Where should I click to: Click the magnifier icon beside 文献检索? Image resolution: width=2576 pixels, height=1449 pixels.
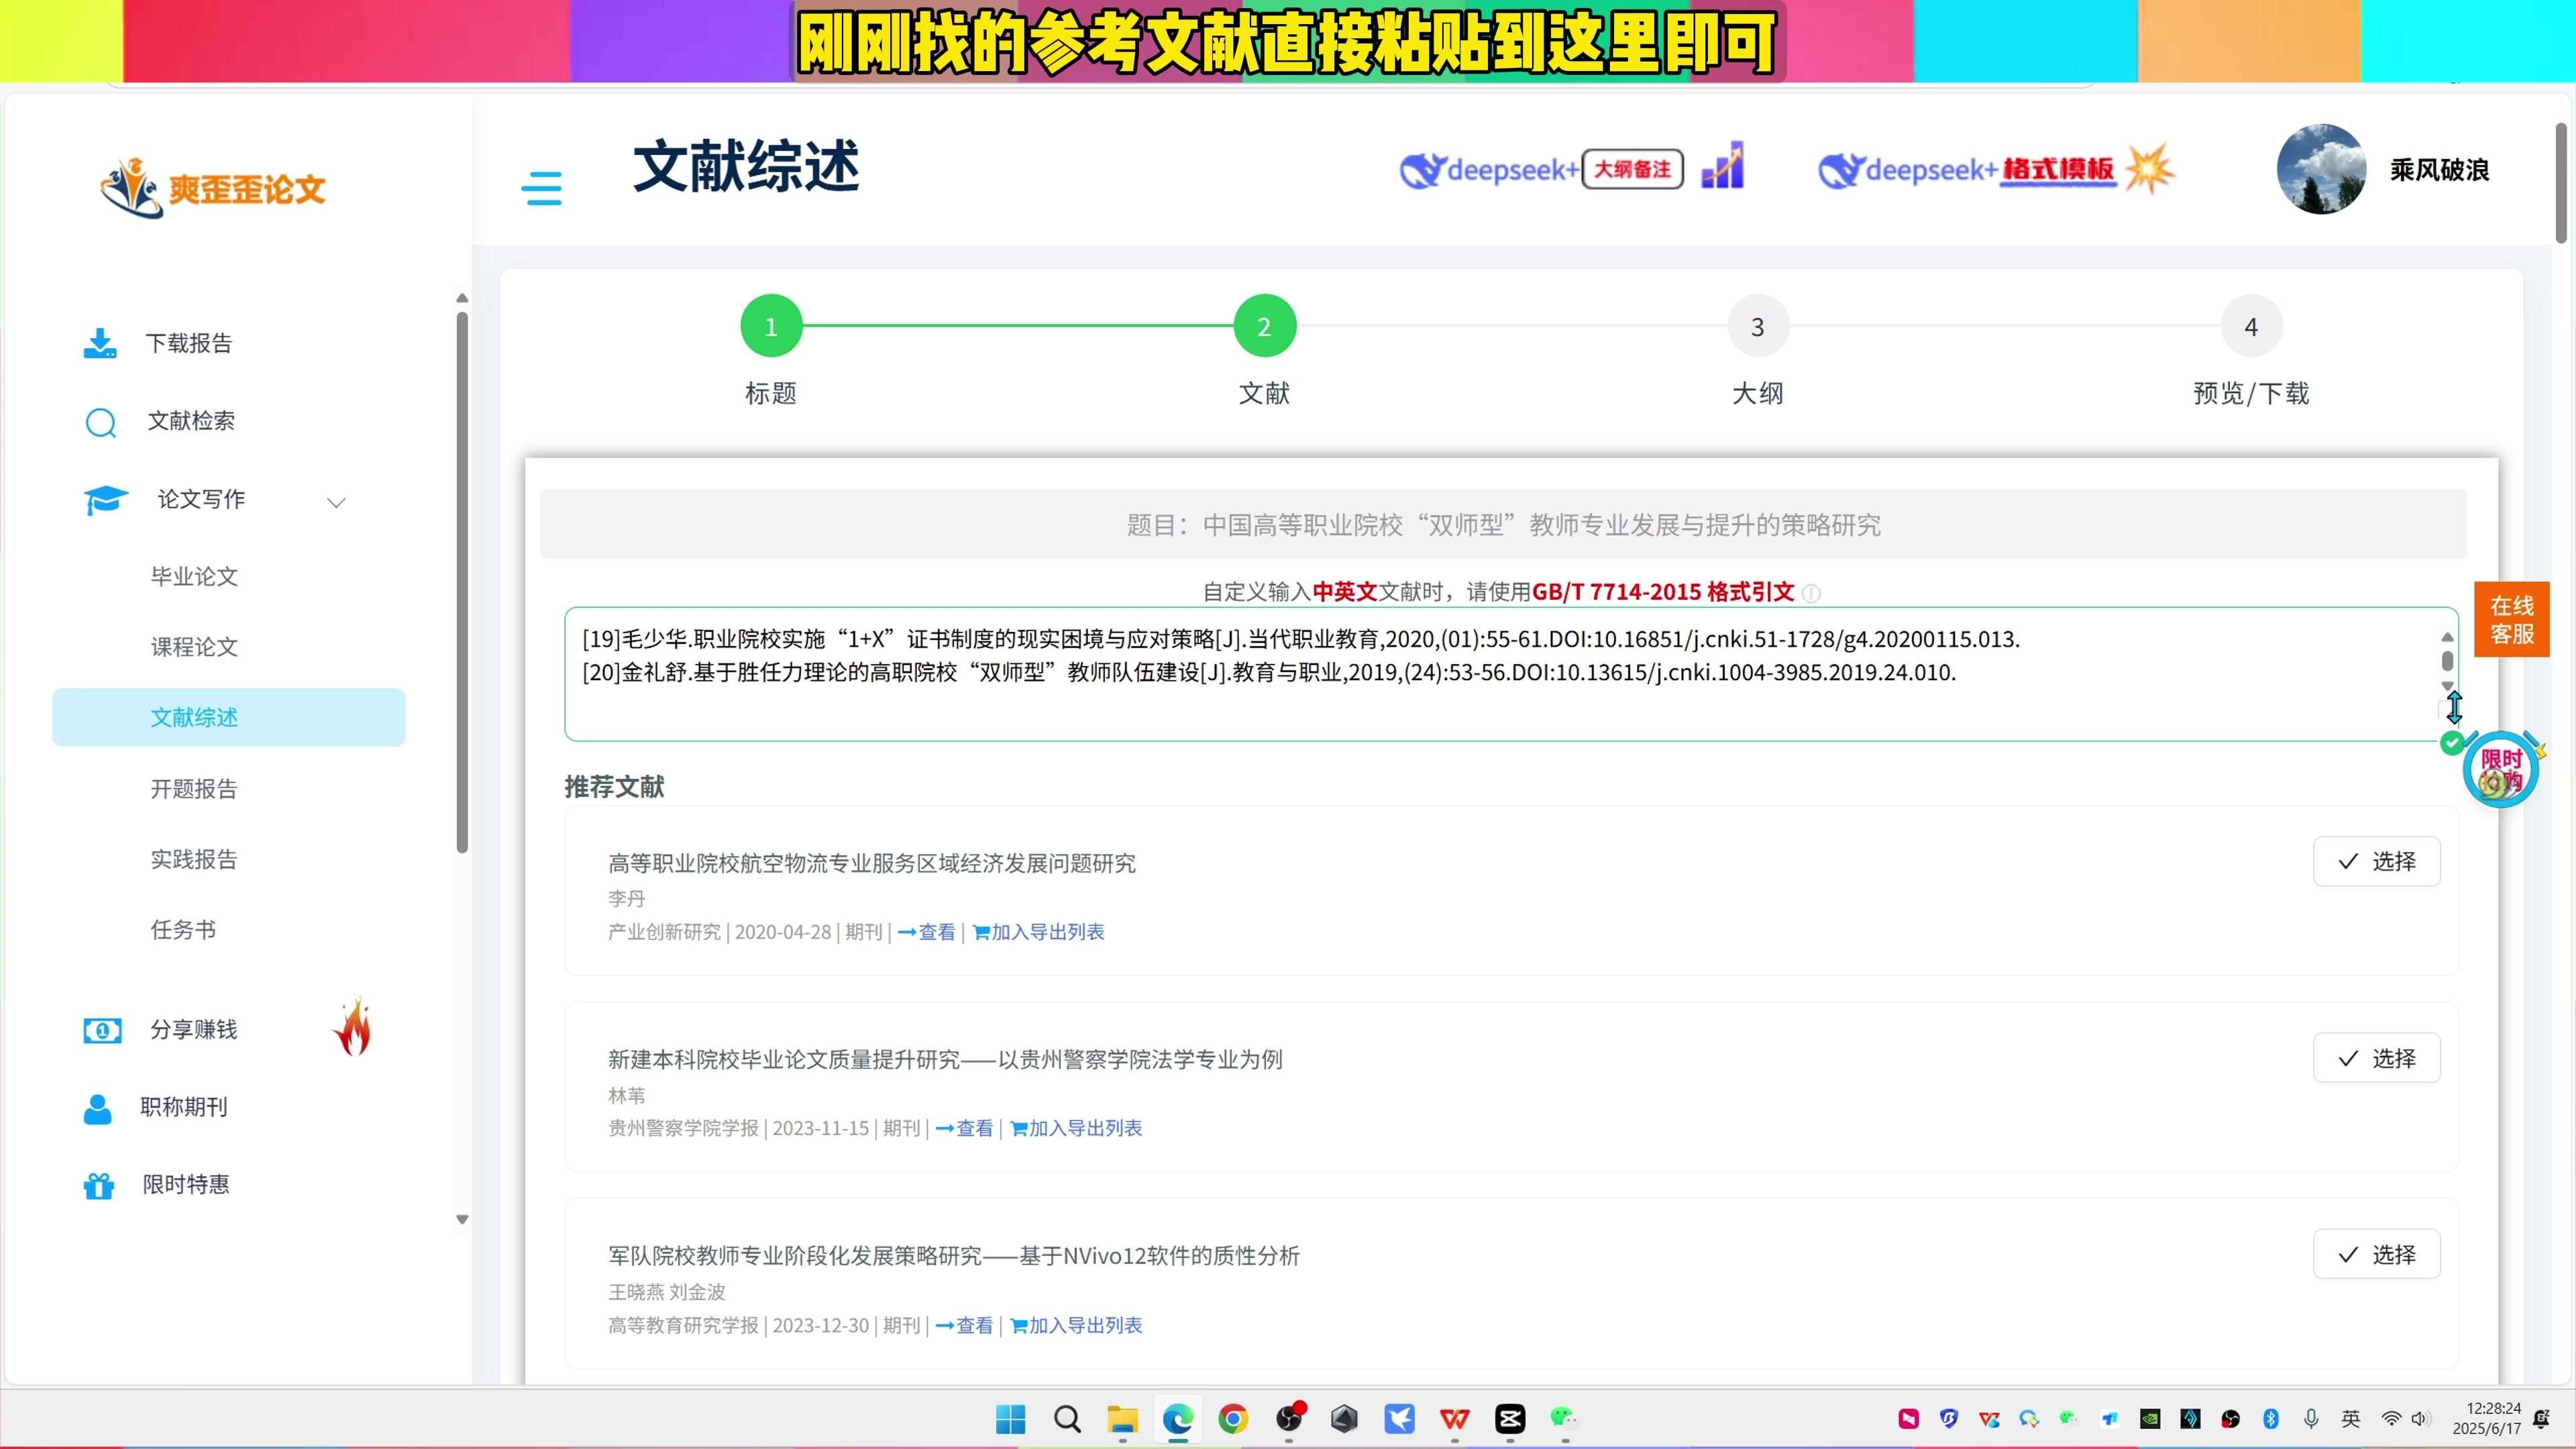[x=100, y=423]
